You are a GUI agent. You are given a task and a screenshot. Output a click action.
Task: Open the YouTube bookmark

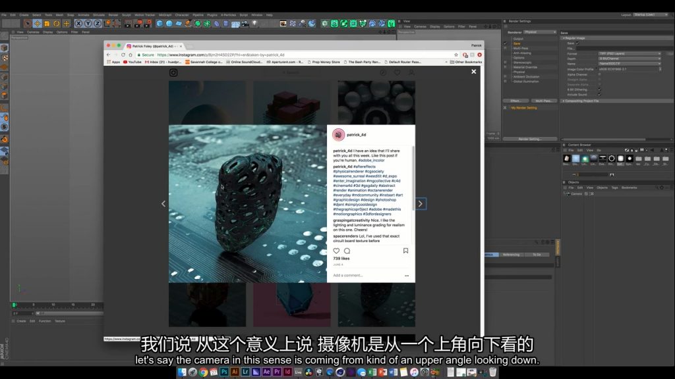pyautogui.click(x=132, y=62)
